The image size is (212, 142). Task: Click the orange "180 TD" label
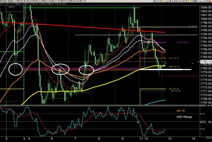click(180, 111)
